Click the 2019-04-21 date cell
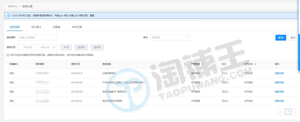 tap(77, 101)
